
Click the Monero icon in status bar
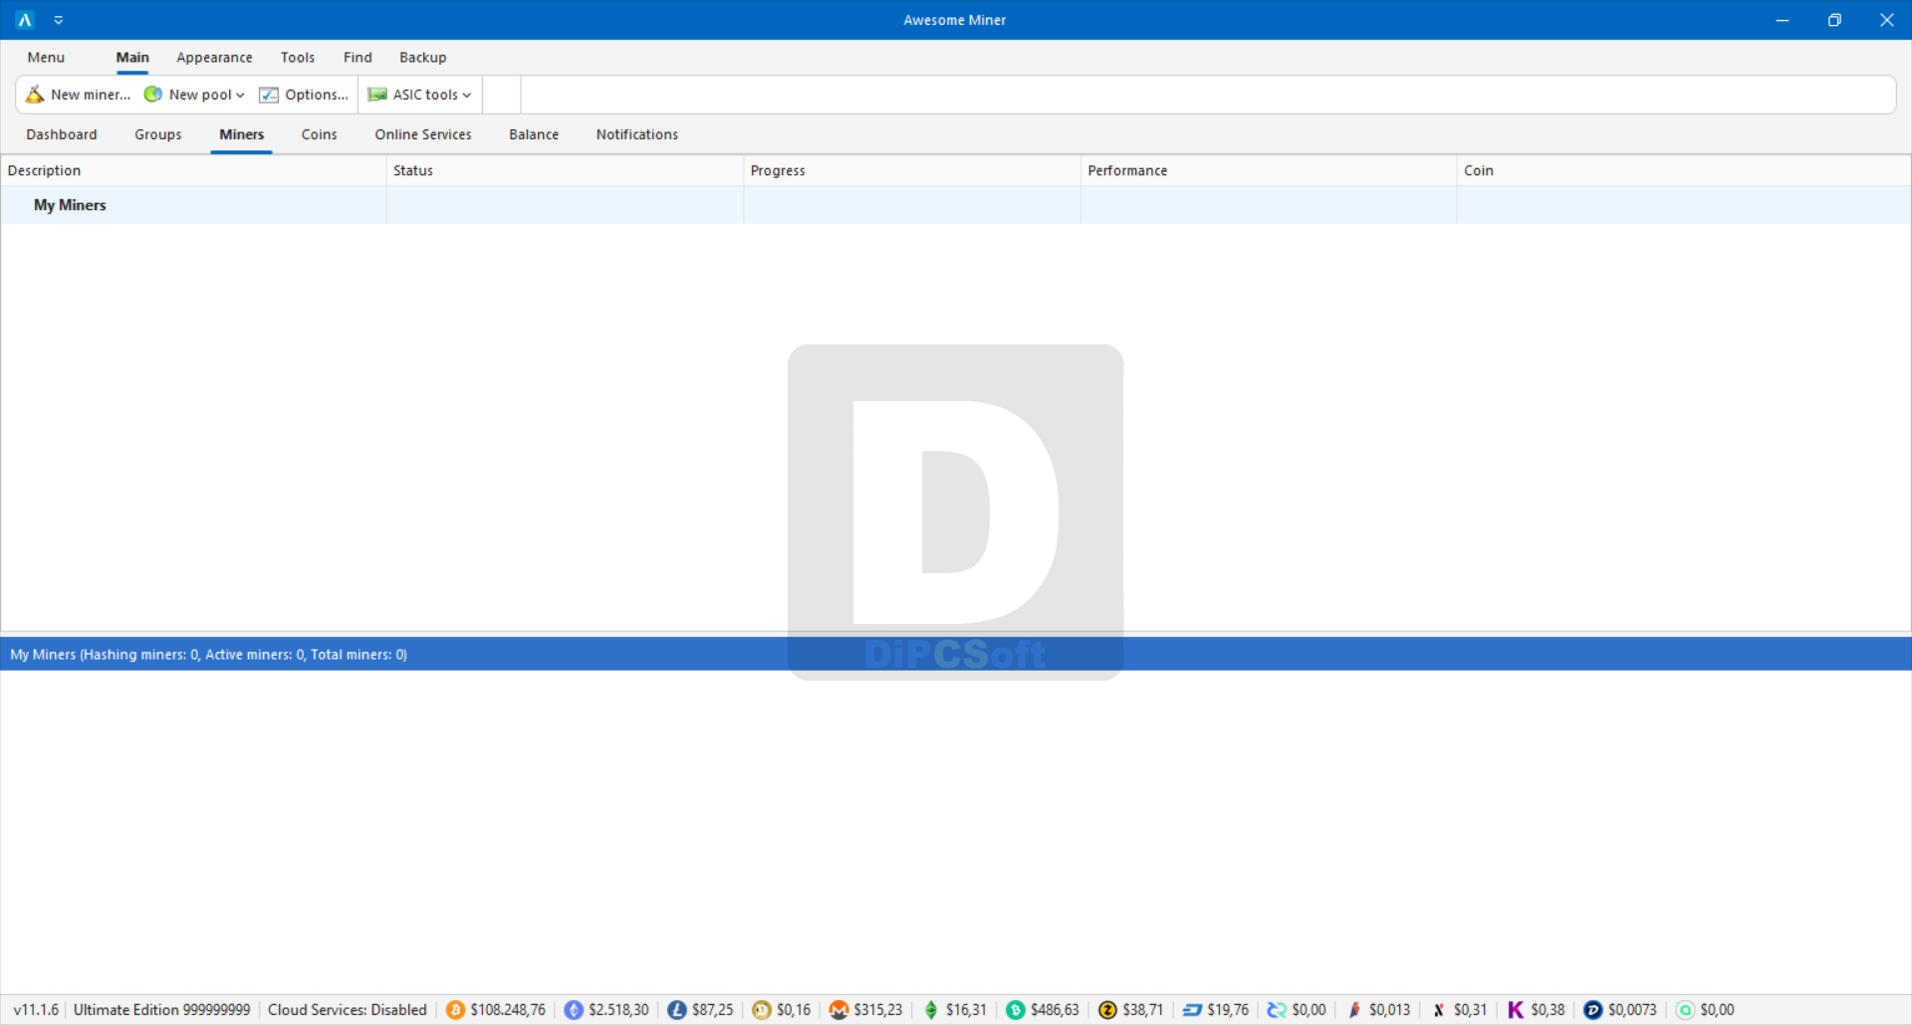tap(838, 1010)
